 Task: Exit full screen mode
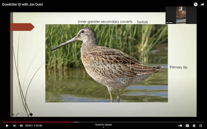click(x=201, y=126)
